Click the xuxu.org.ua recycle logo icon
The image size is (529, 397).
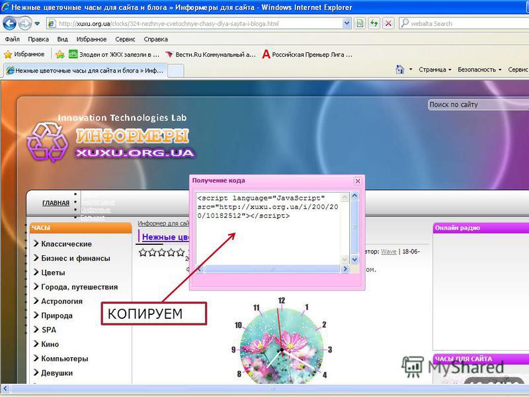tap(48, 142)
